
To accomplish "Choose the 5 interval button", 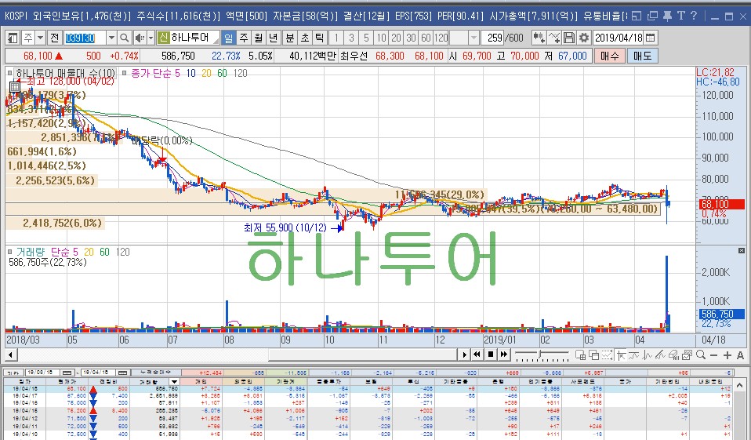I will tap(366, 38).
